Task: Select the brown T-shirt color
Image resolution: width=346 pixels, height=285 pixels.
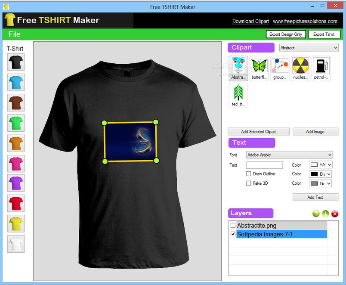Action: point(16,102)
